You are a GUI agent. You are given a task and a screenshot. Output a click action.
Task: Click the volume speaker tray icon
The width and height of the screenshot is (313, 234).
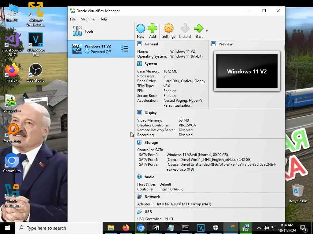coord(266,228)
